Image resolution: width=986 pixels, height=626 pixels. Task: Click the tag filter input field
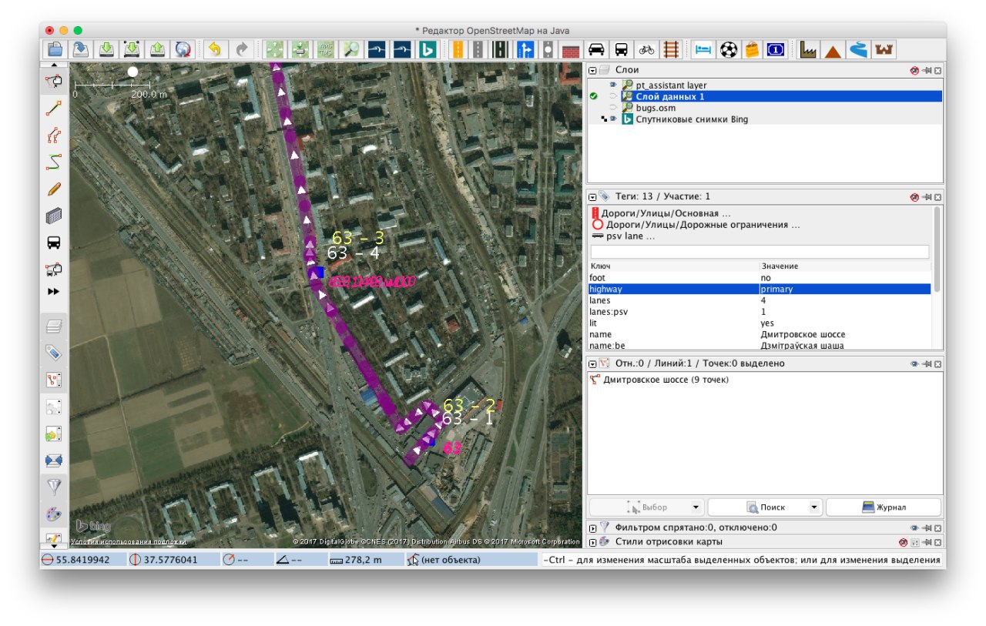[x=760, y=252]
